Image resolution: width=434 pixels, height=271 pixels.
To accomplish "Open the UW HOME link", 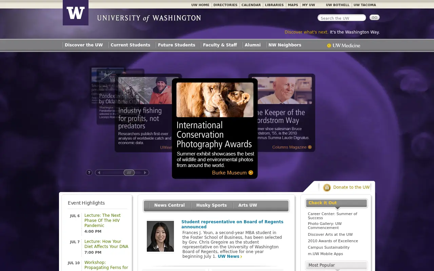I will tap(200, 5).
